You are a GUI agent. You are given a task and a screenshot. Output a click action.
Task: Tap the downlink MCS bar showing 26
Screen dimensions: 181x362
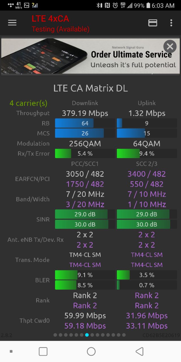85,133
